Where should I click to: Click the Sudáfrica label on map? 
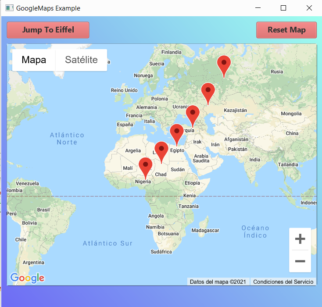(x=161, y=252)
